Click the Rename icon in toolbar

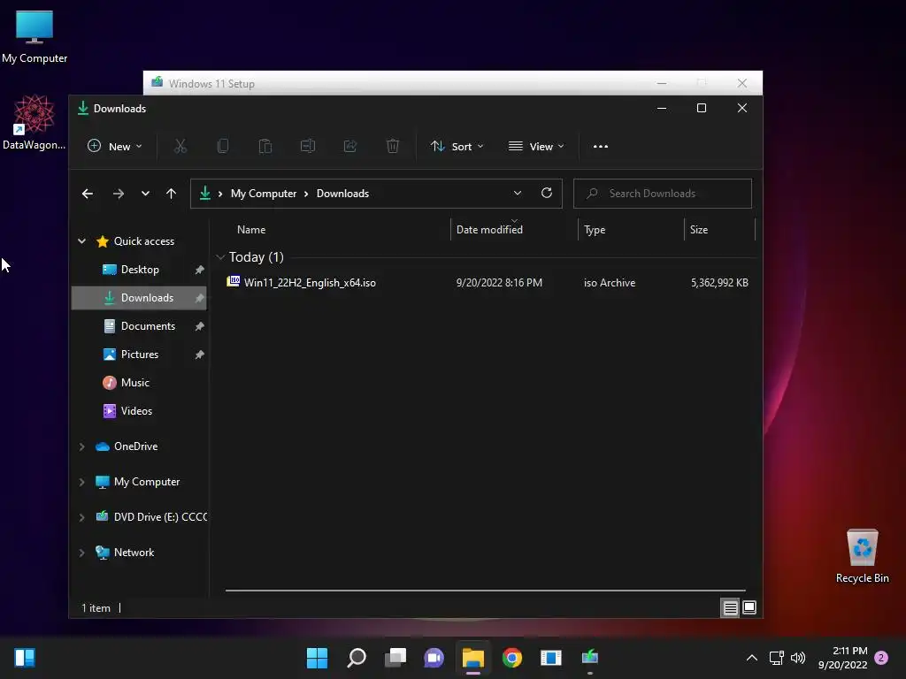307,146
